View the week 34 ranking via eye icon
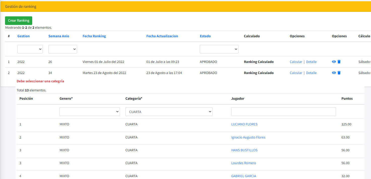The width and height of the screenshot is (371, 179). coord(334,73)
